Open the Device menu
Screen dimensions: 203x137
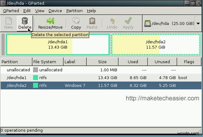click(x=55, y=11)
